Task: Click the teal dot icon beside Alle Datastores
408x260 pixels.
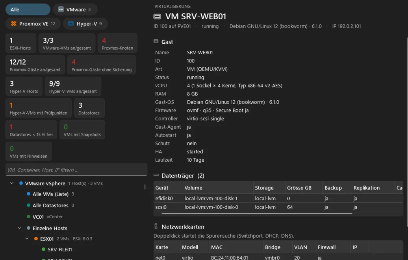Action: point(29,205)
